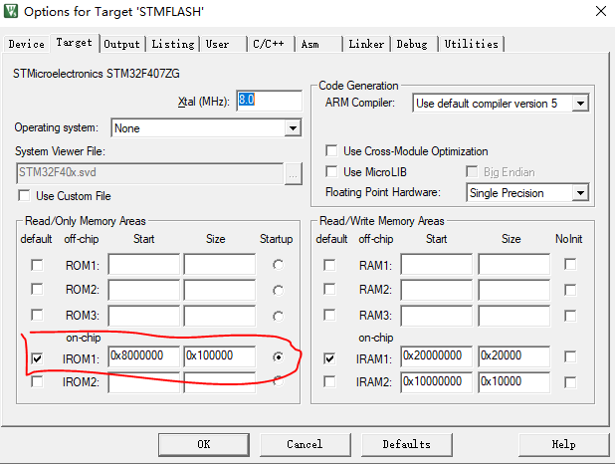Click the Cancel button
The width and height of the screenshot is (615, 464).
tap(306, 444)
